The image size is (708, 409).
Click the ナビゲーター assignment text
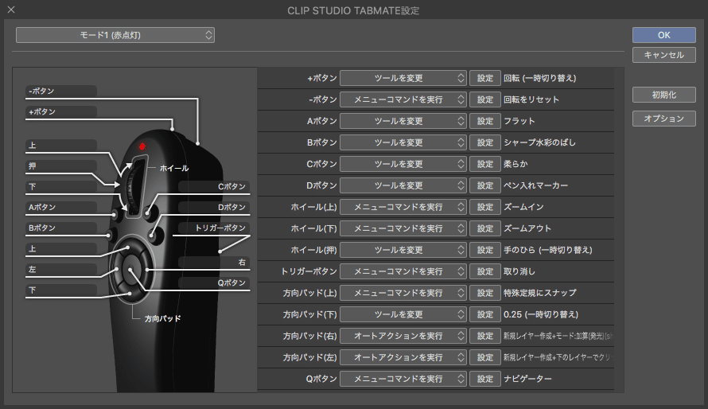click(527, 379)
